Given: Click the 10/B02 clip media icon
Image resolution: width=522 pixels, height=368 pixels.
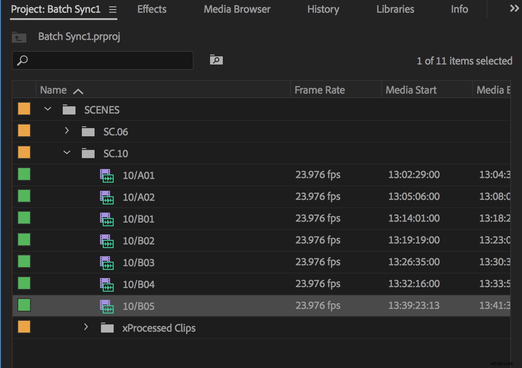Looking at the screenshot, I should pyautogui.click(x=106, y=241).
